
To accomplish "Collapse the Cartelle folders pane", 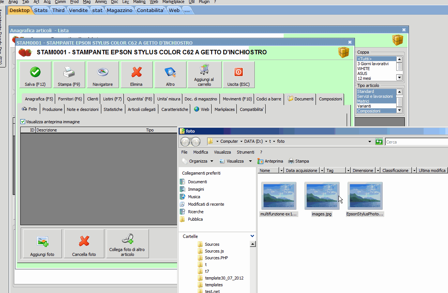I will click(252, 236).
